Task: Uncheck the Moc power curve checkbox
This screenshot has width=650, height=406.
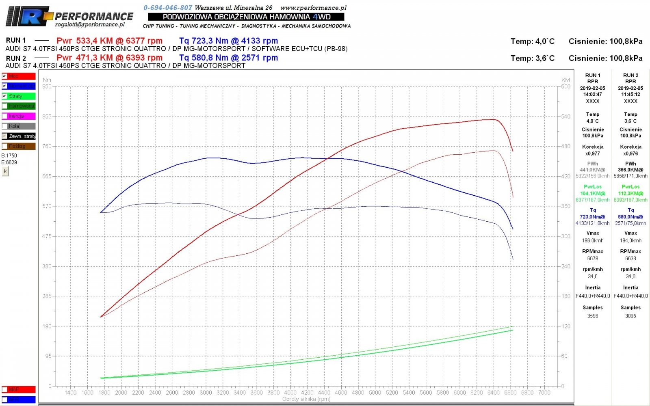Action: click(x=4, y=76)
